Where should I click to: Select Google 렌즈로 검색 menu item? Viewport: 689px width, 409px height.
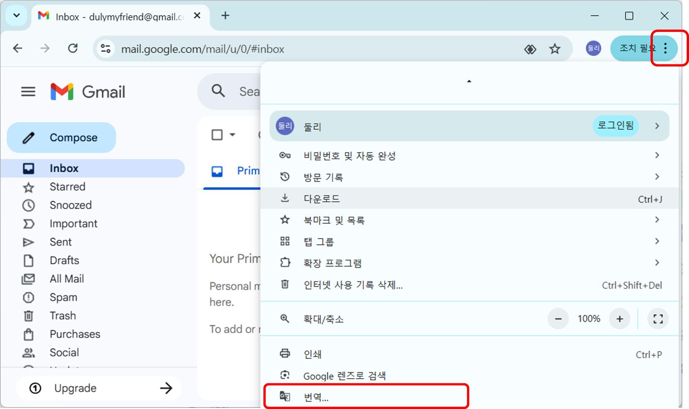pyautogui.click(x=469, y=376)
